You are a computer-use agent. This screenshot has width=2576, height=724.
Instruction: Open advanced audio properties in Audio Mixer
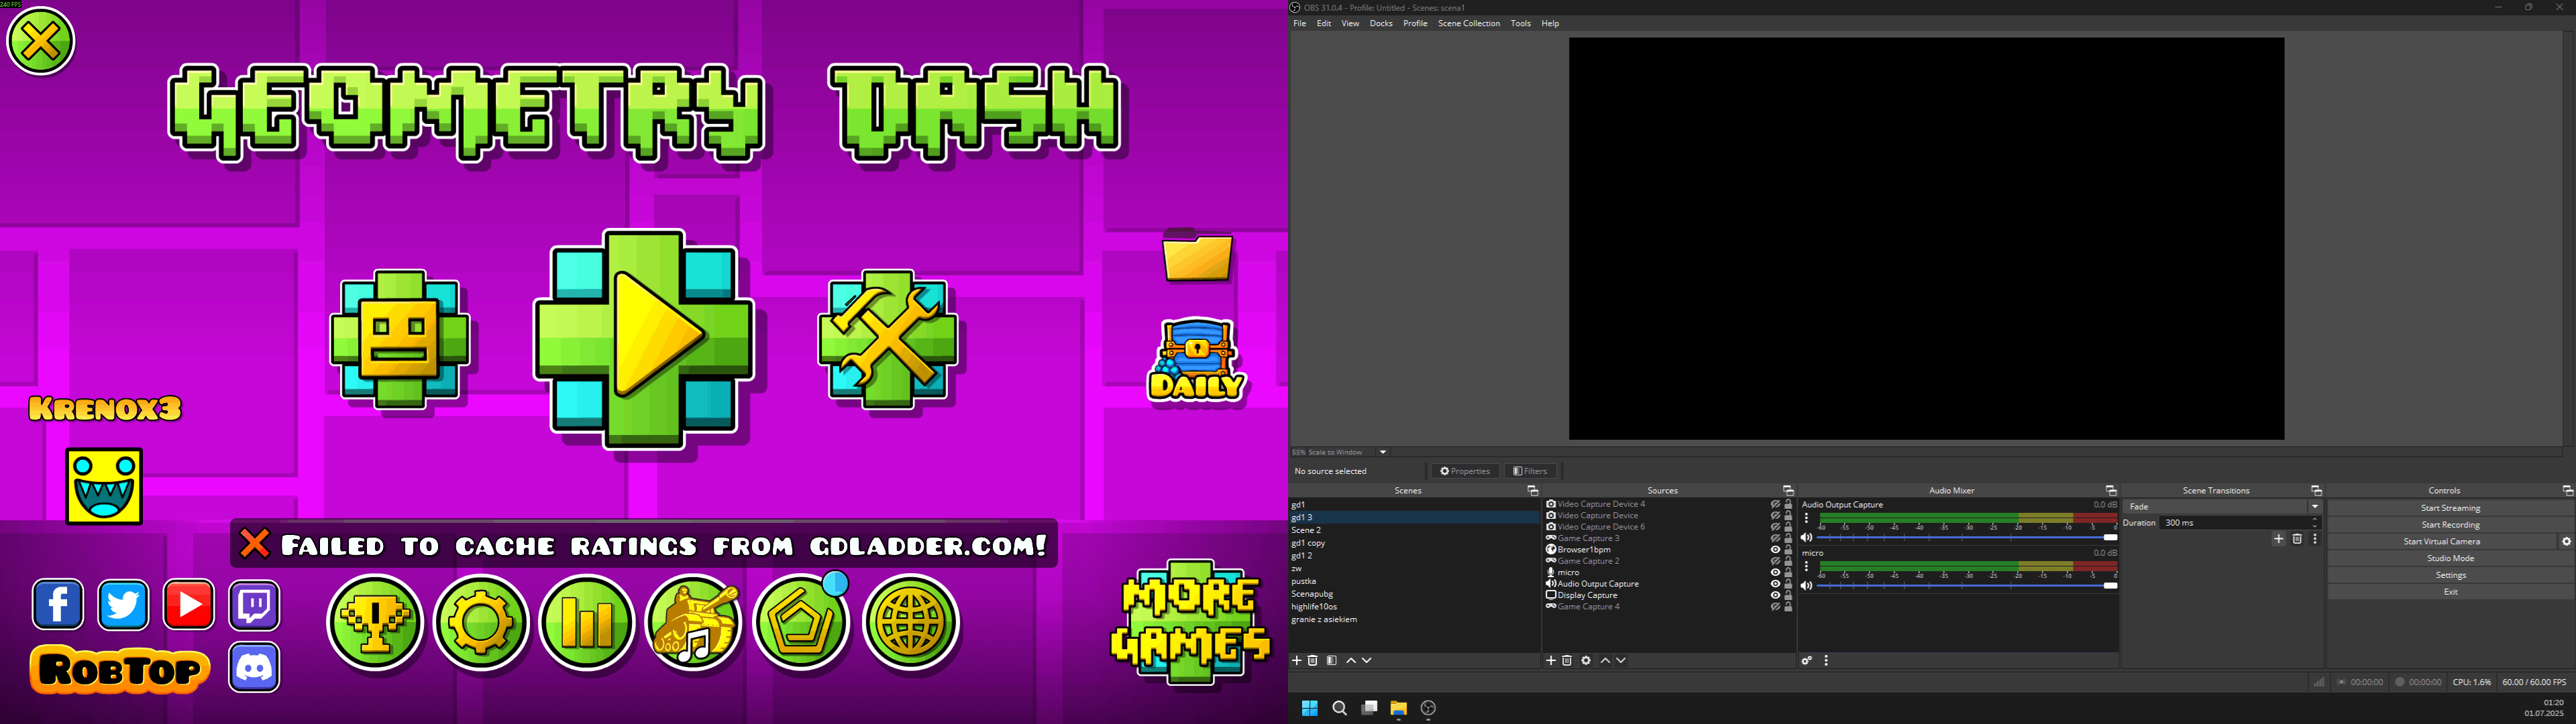(x=1807, y=661)
